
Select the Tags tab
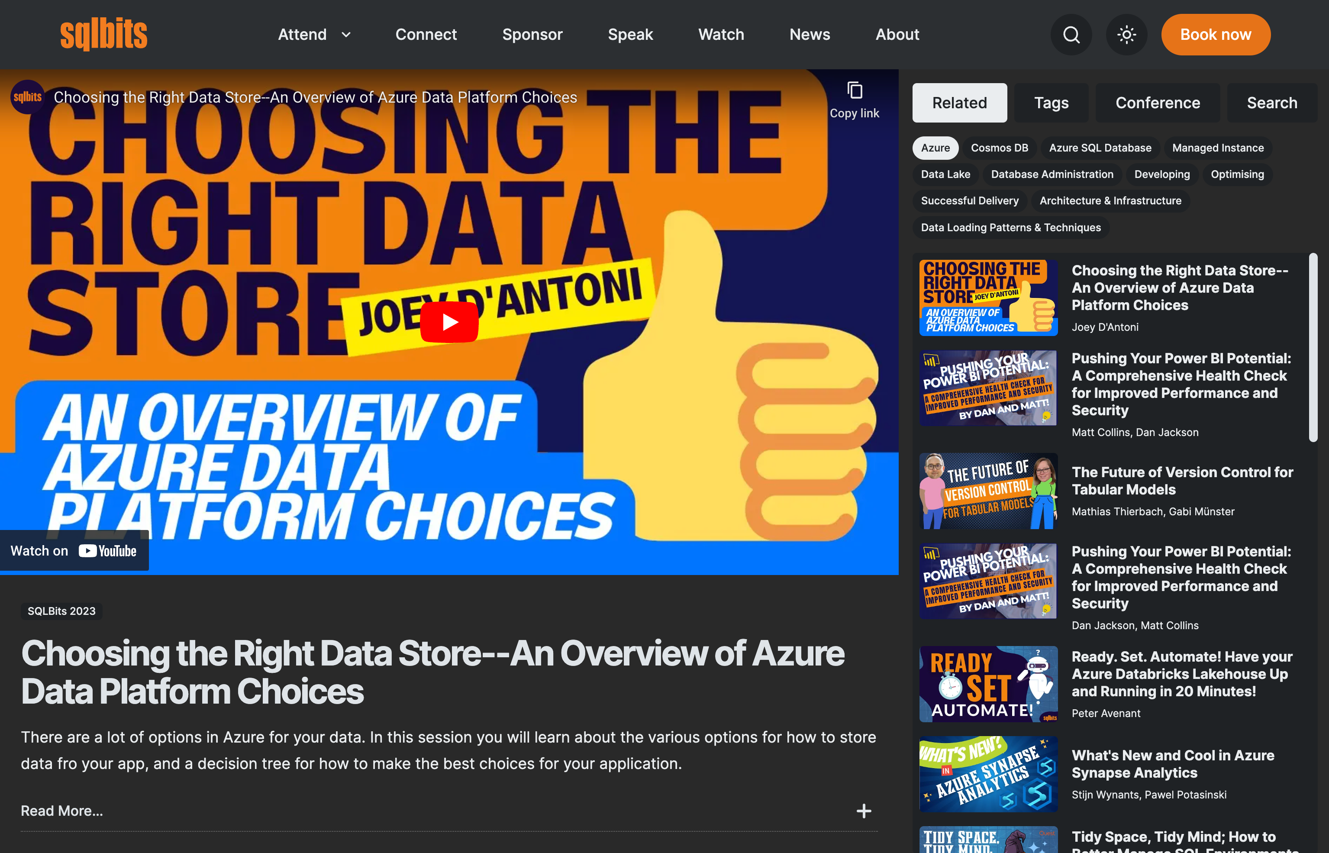point(1051,103)
